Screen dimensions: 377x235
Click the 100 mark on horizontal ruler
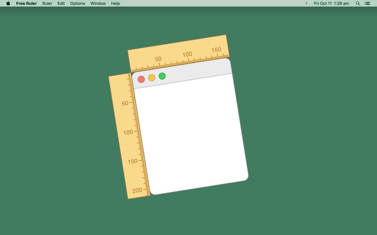coord(187,55)
